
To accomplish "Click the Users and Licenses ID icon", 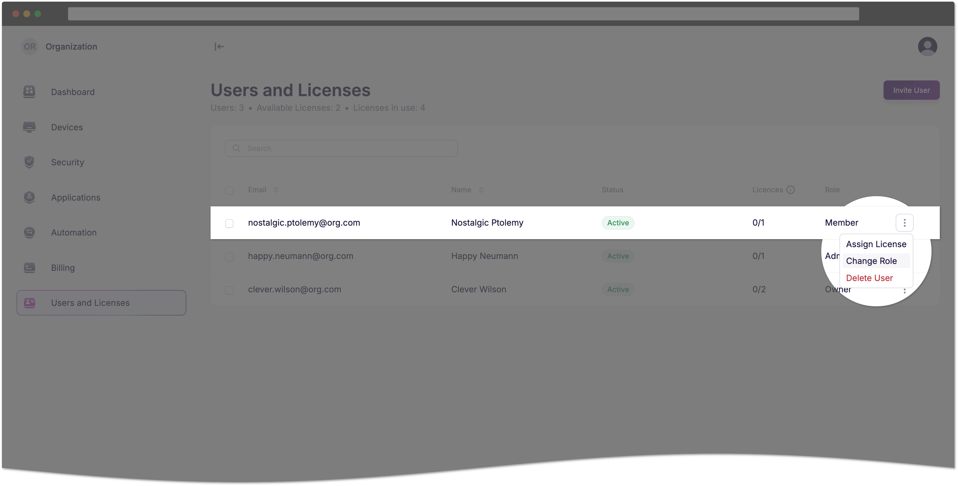I will (x=29, y=303).
